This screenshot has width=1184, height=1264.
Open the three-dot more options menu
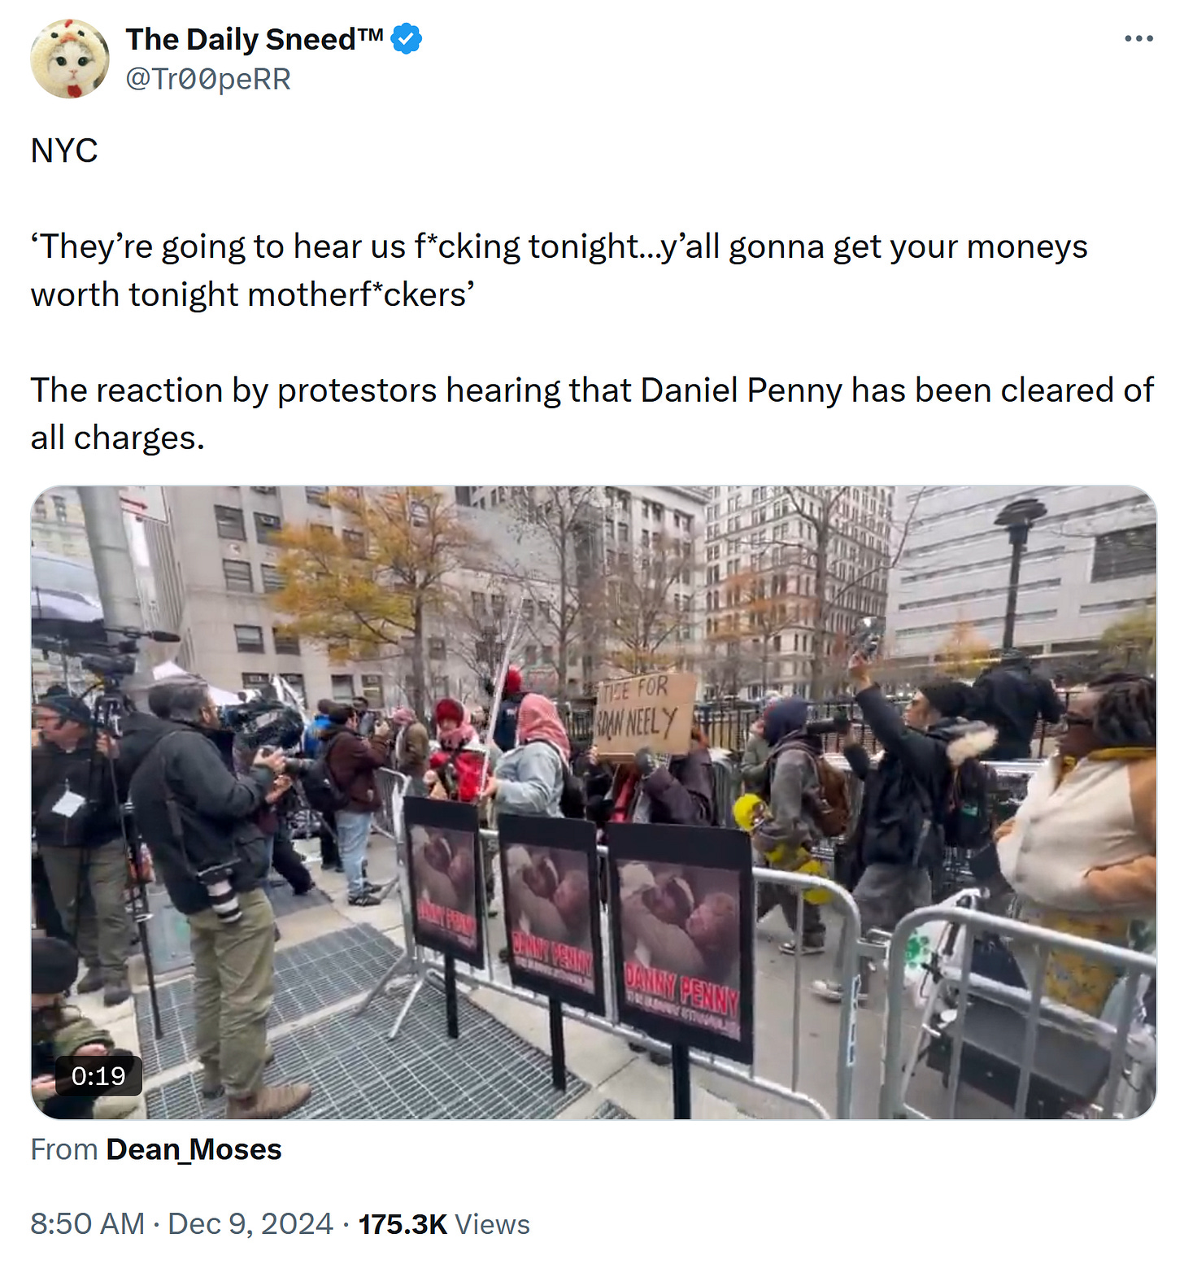pos(1138,38)
